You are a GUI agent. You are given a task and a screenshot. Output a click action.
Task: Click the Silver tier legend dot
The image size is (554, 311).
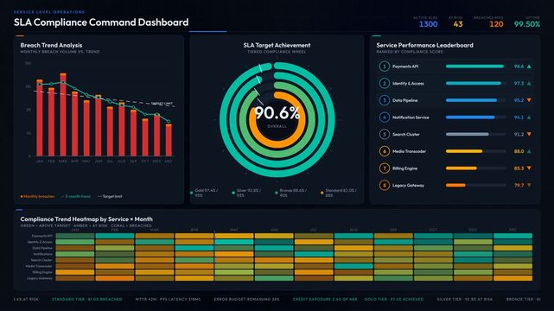233,193
